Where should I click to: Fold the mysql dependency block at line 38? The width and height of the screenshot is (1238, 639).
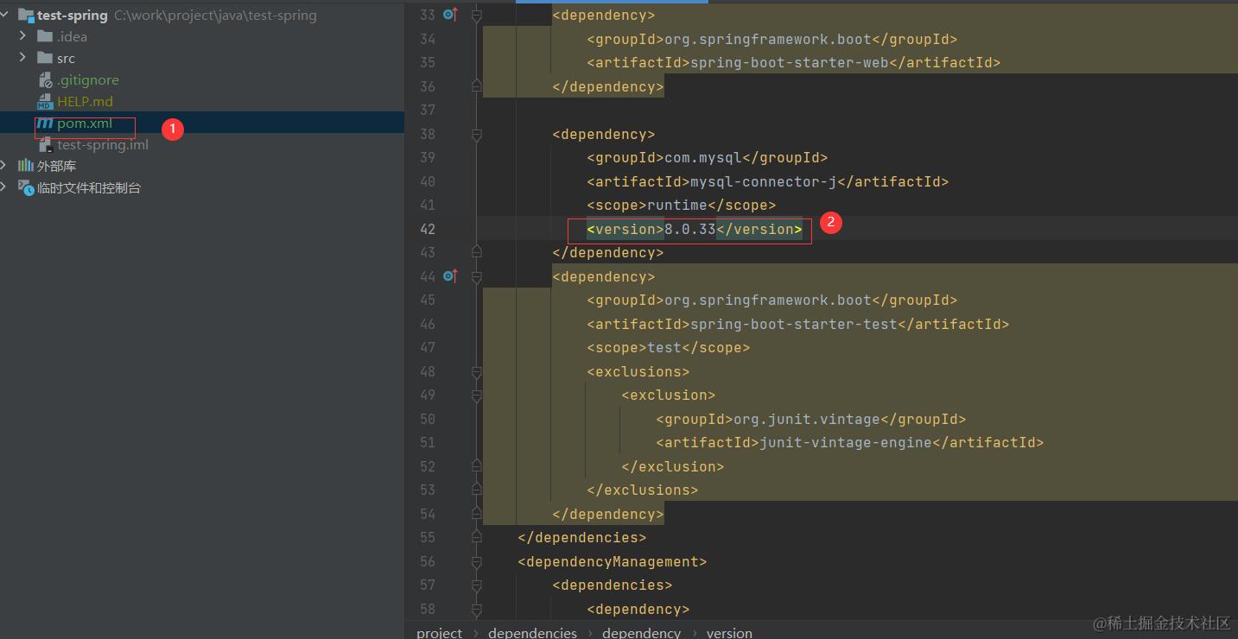[x=477, y=134]
